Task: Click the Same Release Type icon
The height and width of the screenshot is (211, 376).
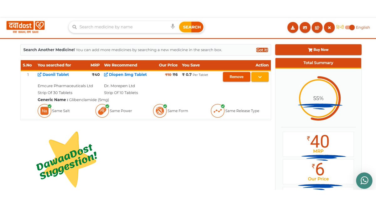Action: click(217, 111)
